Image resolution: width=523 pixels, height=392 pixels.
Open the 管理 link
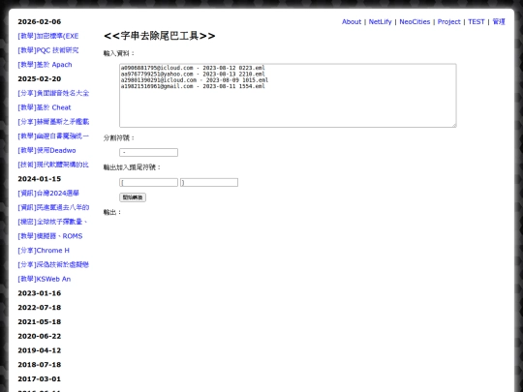pos(499,21)
